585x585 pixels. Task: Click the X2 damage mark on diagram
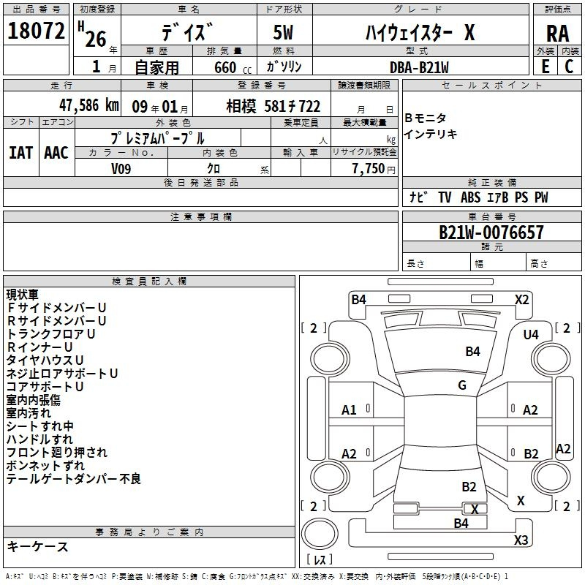tap(521, 299)
